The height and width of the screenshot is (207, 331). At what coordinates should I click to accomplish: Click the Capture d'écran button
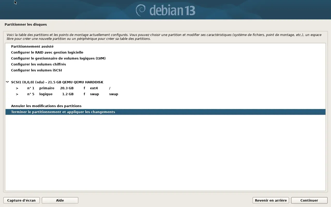click(21, 200)
